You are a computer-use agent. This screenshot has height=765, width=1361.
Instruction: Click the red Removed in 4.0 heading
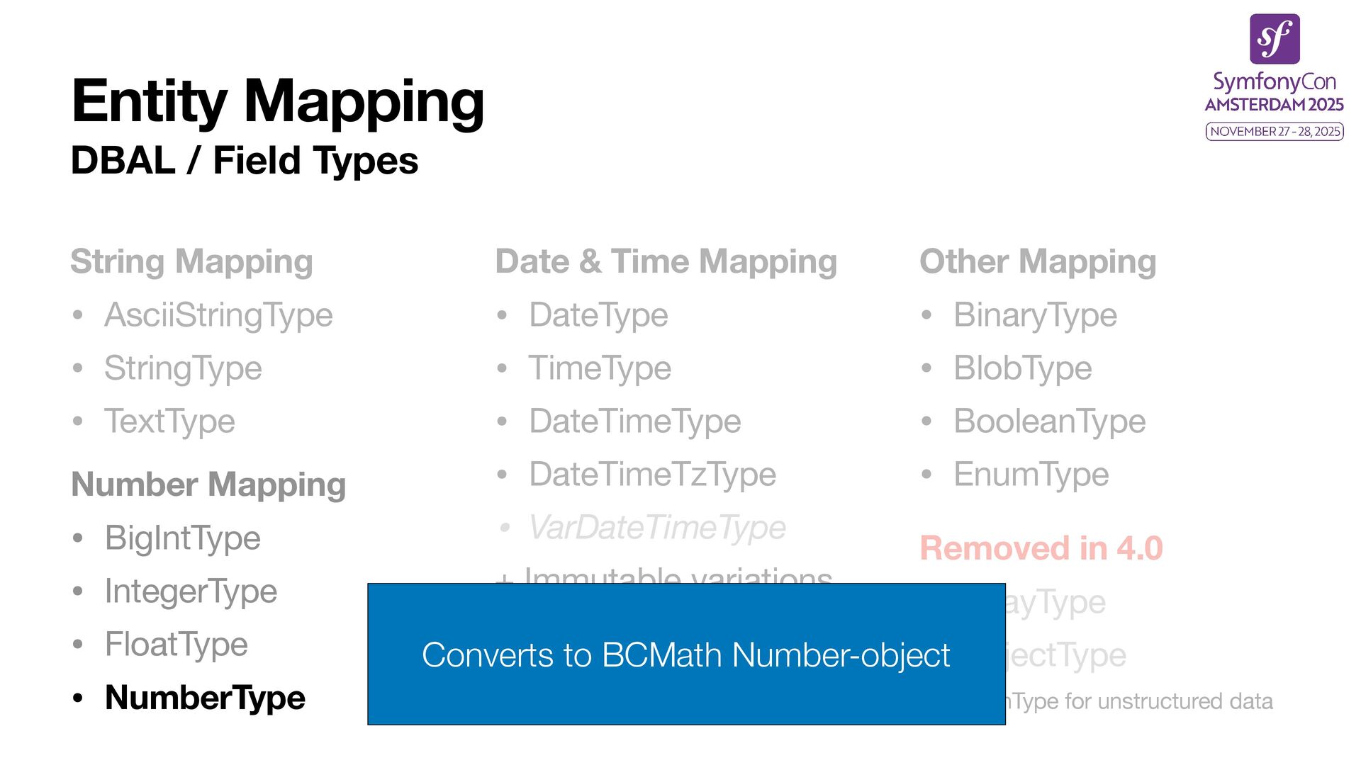point(1041,548)
